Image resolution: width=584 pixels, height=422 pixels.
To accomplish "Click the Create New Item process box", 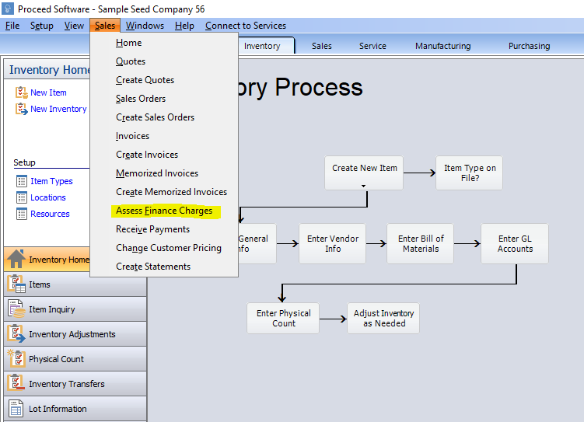I will [x=364, y=173].
